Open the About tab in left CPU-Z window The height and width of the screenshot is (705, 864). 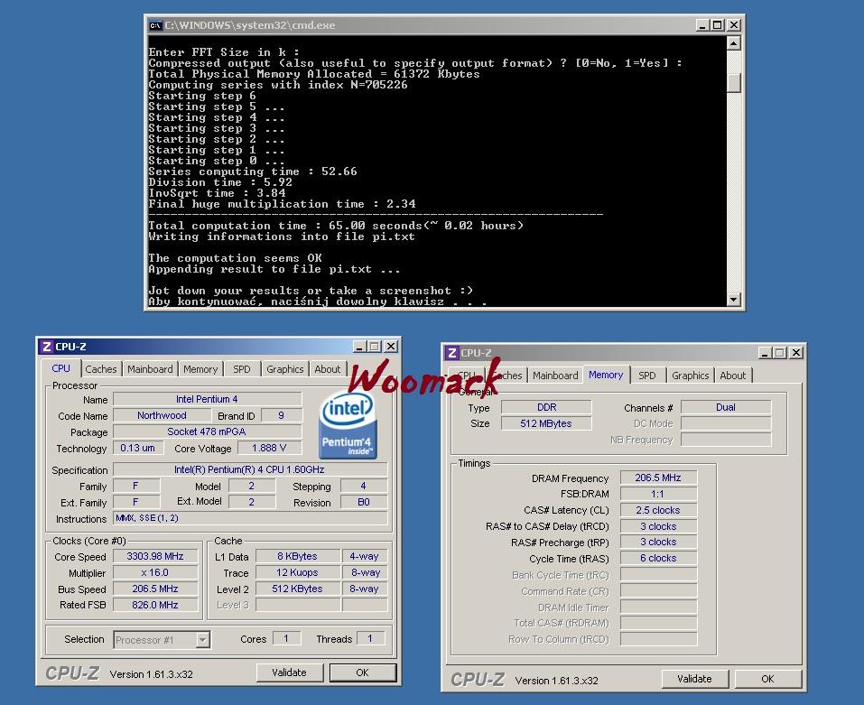point(328,369)
